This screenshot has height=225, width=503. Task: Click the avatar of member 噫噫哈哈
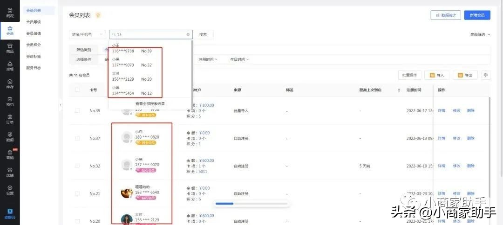pyautogui.click(x=127, y=193)
